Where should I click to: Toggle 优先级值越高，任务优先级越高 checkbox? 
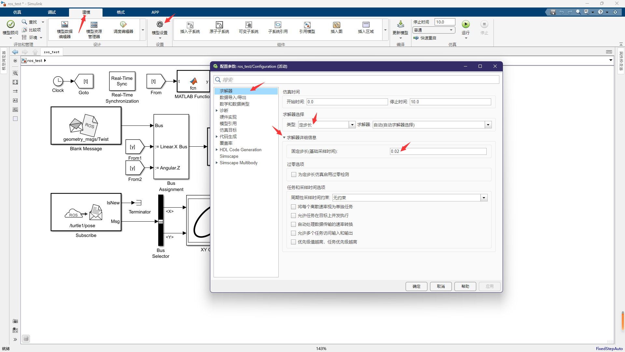294,242
